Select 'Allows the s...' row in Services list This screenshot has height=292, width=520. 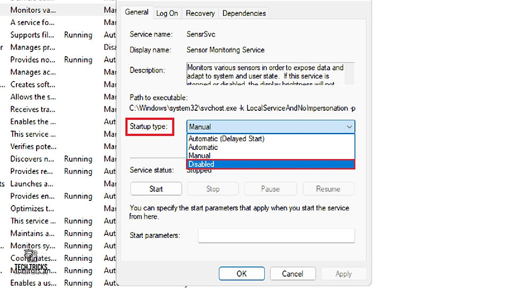(58, 97)
